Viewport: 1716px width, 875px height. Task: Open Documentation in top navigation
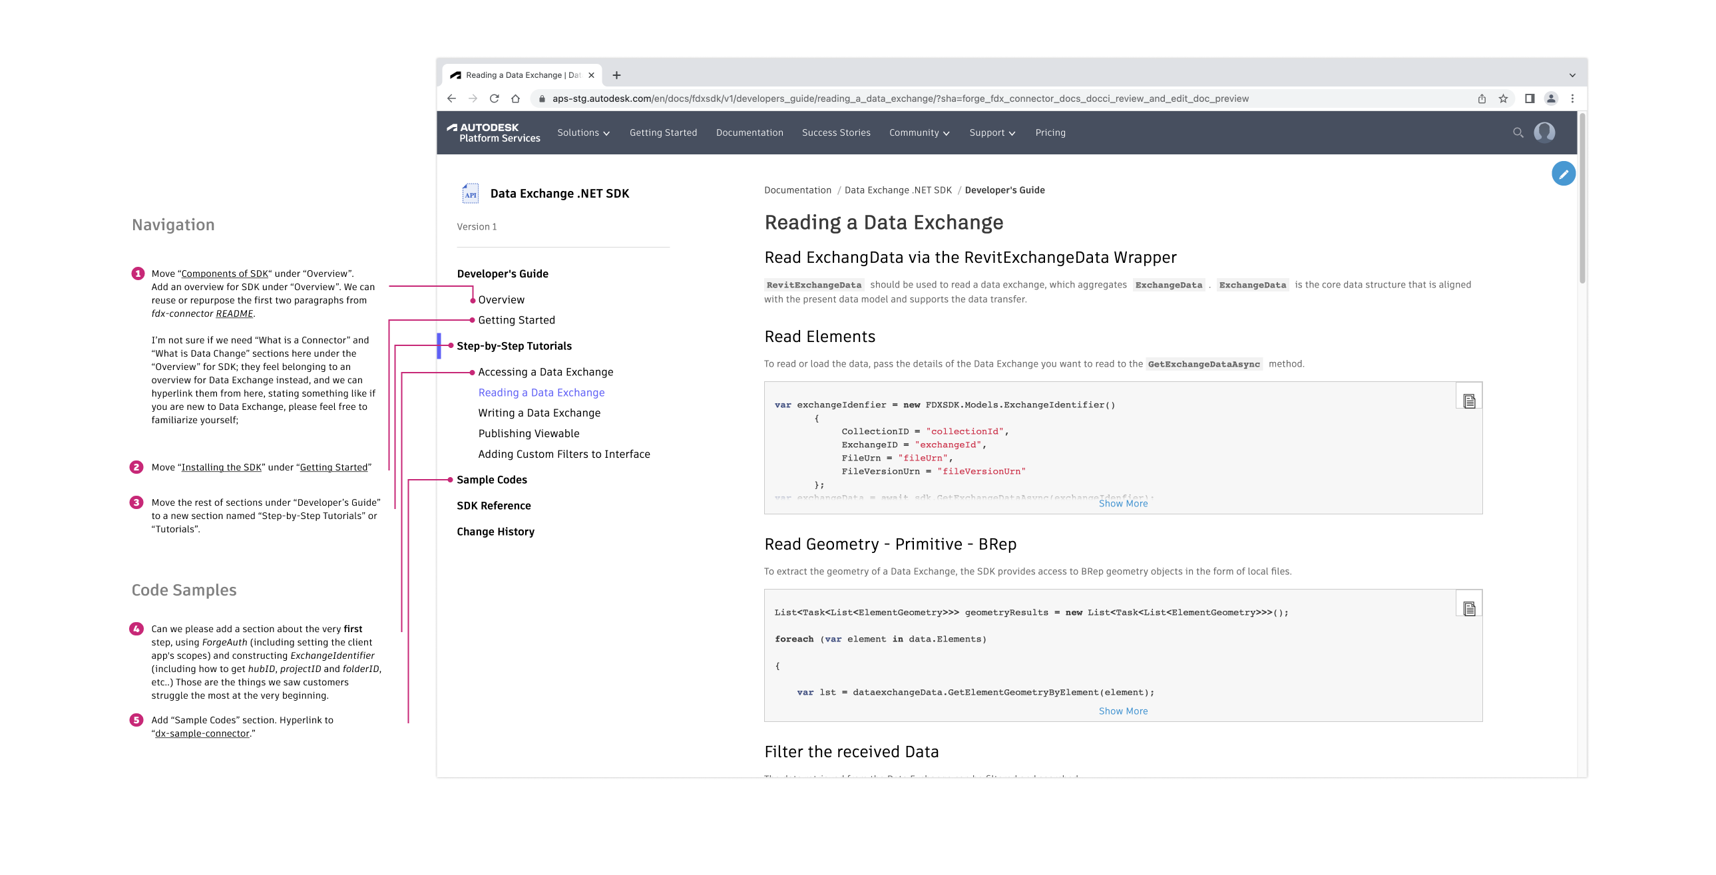click(x=750, y=132)
